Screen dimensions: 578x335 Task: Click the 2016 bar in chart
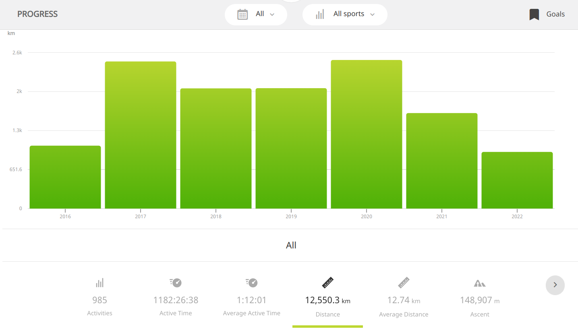65,177
